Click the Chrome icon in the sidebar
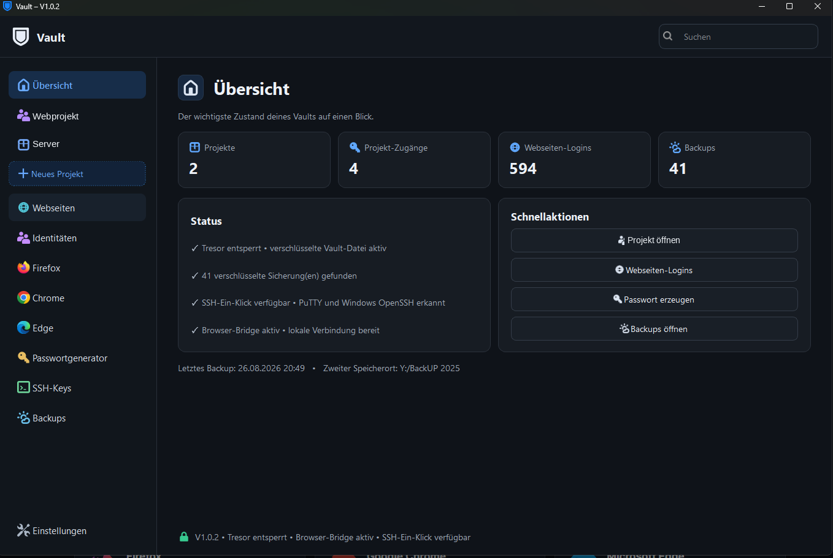 click(23, 298)
